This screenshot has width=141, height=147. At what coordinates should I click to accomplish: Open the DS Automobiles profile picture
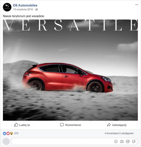[x=7, y=7]
